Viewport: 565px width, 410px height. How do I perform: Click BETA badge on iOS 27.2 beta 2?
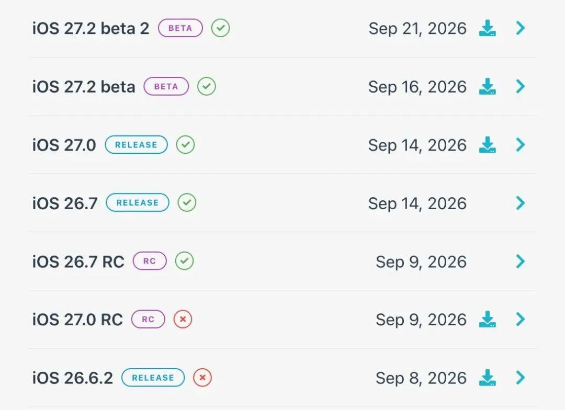180,28
